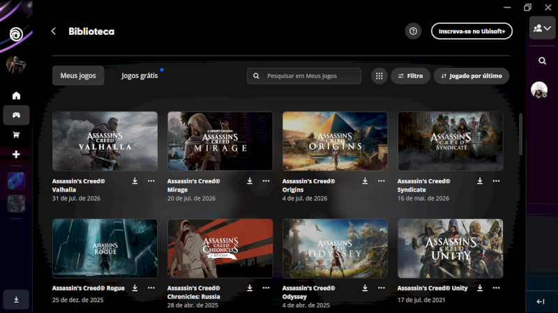Open more options for Rogue
The image size is (558, 313).
click(151, 288)
